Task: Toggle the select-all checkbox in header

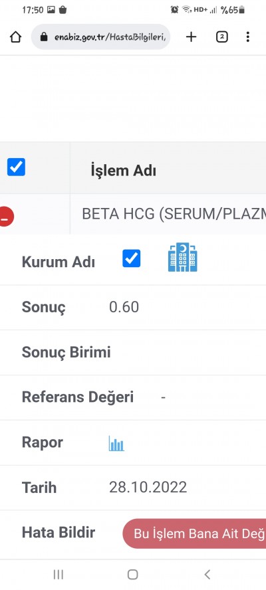Action: (16, 167)
